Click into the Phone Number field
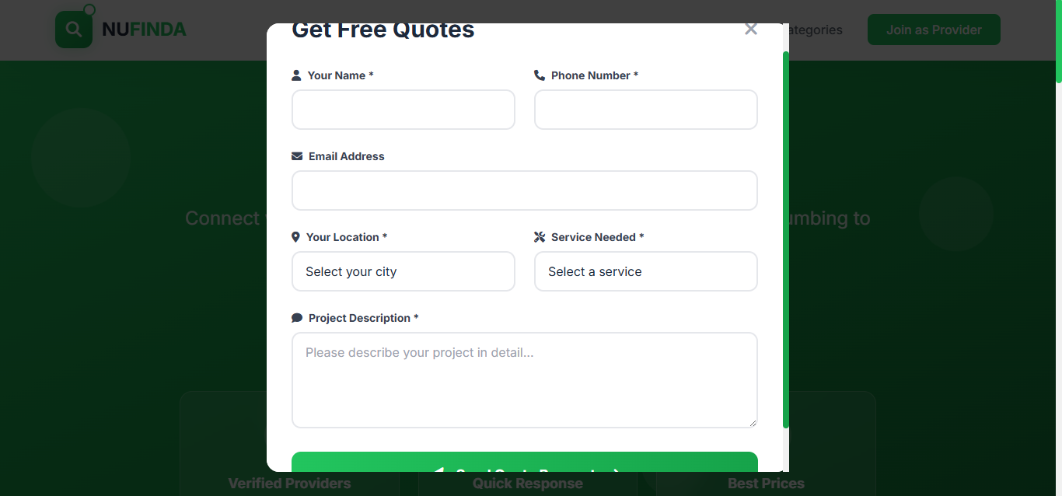Viewport: 1062px width, 496px height. pyautogui.click(x=645, y=110)
